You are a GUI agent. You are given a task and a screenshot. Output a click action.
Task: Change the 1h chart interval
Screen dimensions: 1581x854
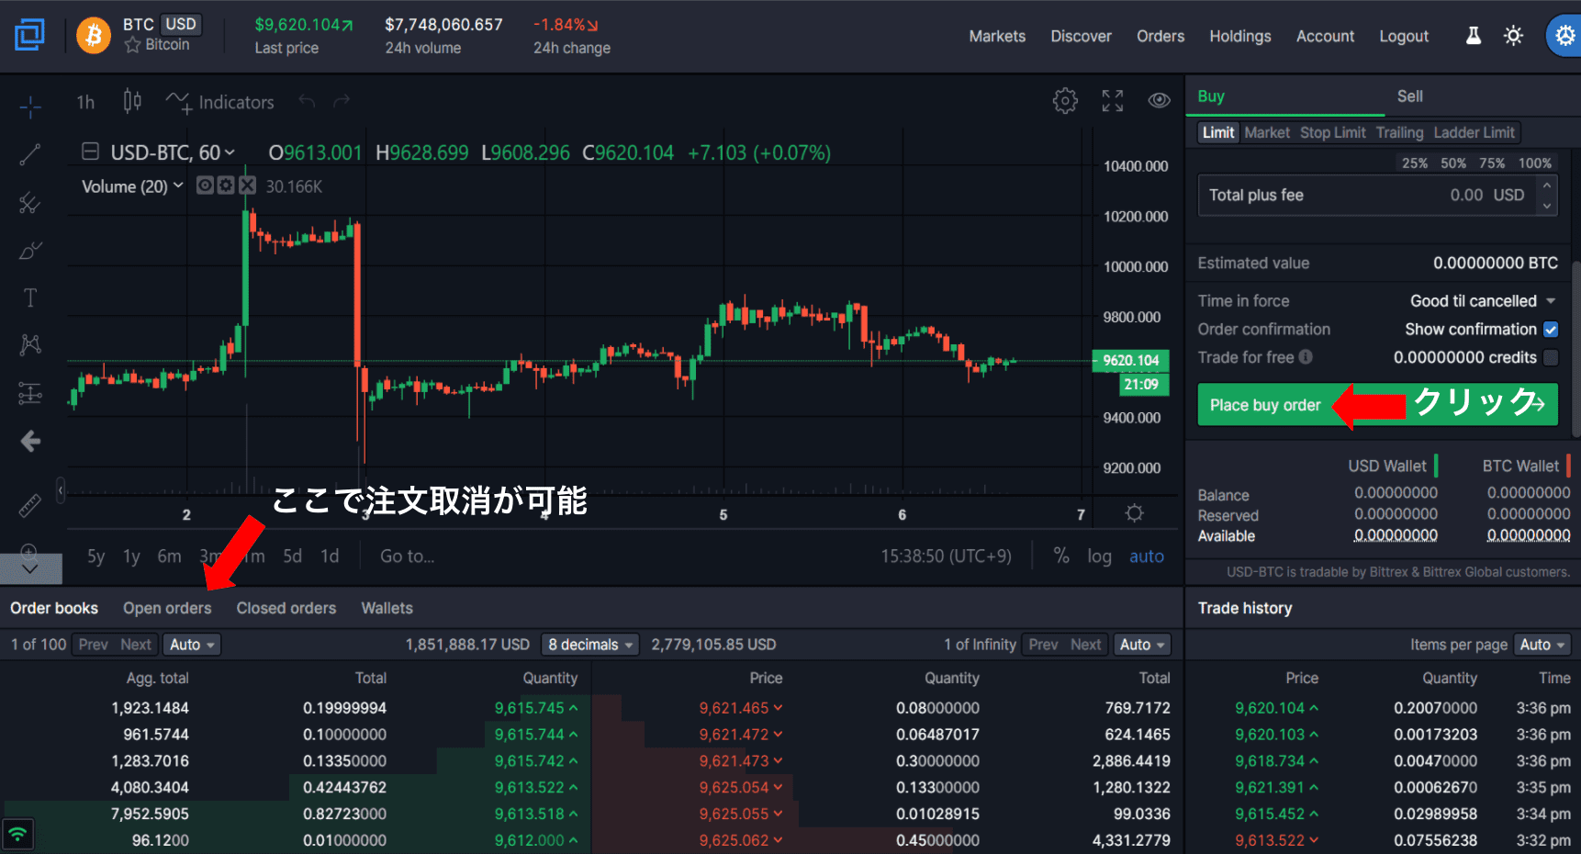85,102
